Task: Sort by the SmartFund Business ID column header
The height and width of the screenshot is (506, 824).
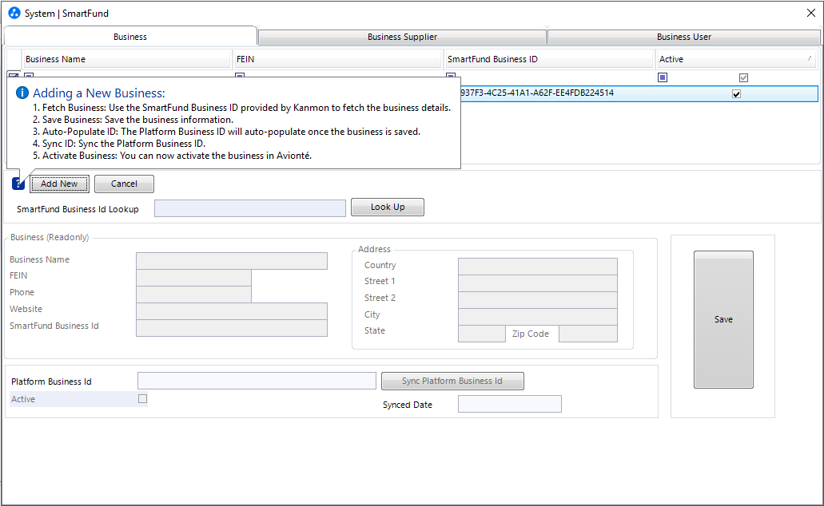Action: [x=548, y=59]
